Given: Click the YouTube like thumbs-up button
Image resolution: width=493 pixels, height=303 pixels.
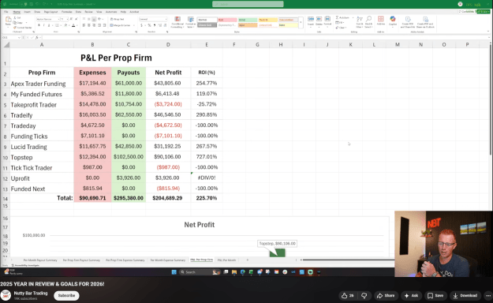Looking at the screenshot, I should coord(348,295).
